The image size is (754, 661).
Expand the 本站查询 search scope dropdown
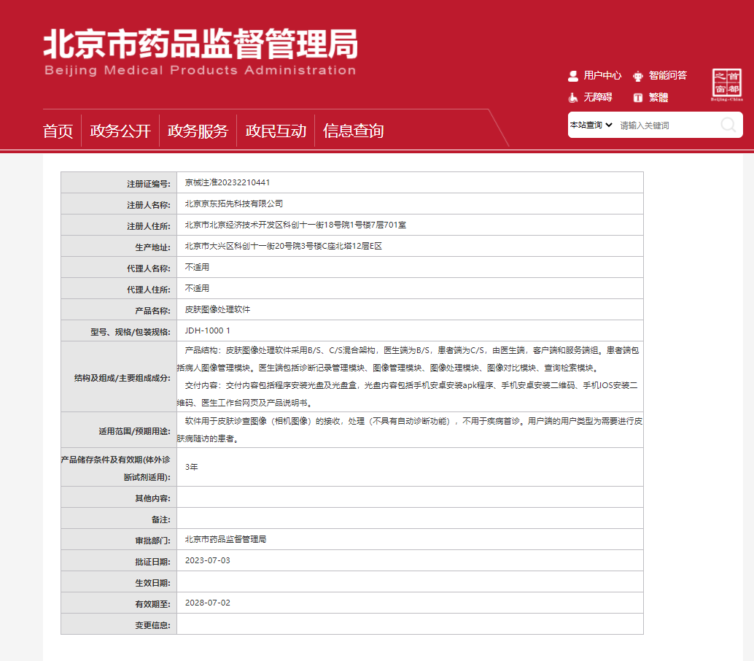(x=591, y=125)
